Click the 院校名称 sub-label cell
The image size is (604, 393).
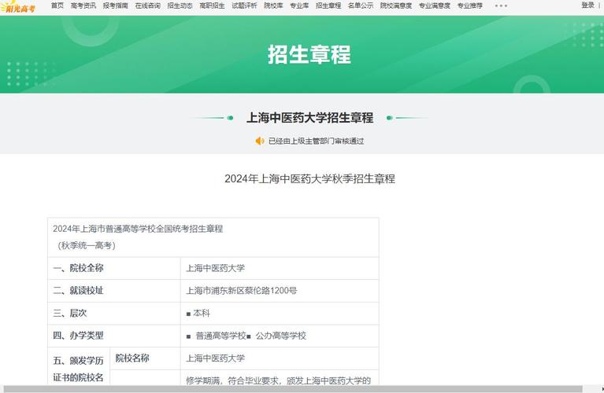coord(132,358)
